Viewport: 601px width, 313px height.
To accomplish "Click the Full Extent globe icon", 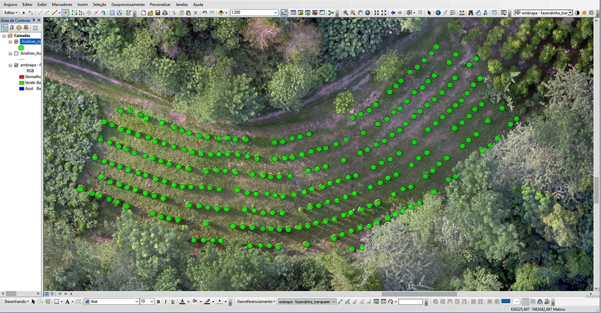I will (367, 13).
